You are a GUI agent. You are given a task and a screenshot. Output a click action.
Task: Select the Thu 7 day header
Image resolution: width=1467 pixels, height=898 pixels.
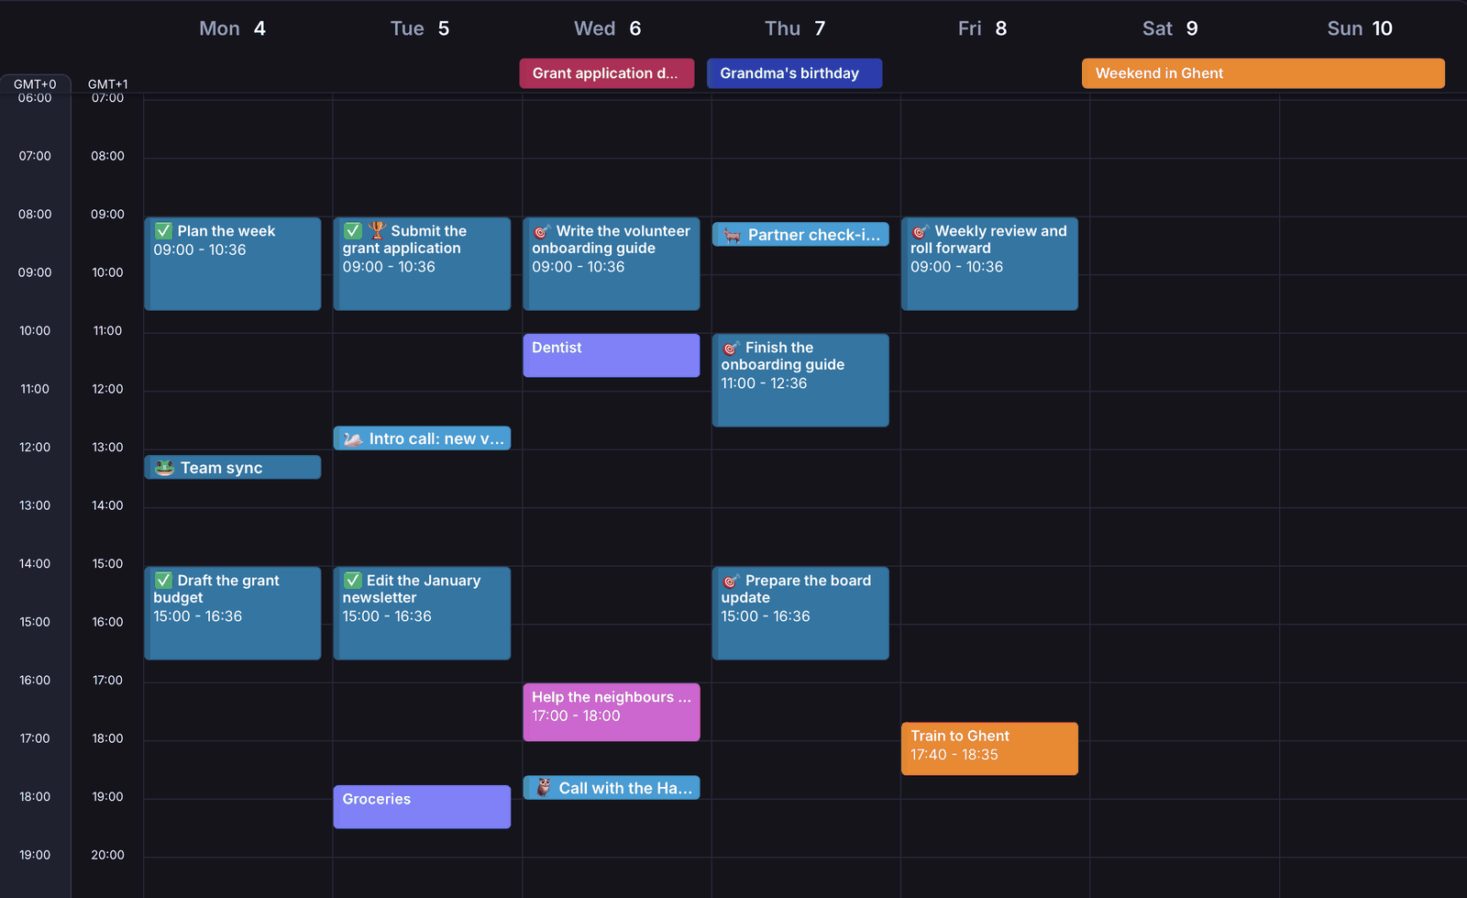795,28
